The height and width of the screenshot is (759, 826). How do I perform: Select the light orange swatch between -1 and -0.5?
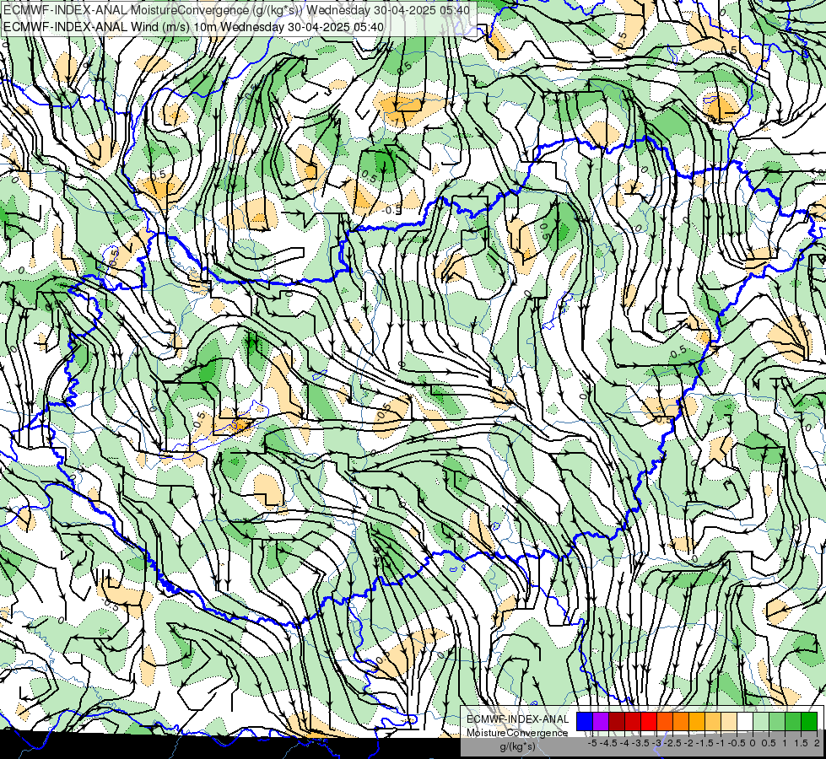pos(713,721)
